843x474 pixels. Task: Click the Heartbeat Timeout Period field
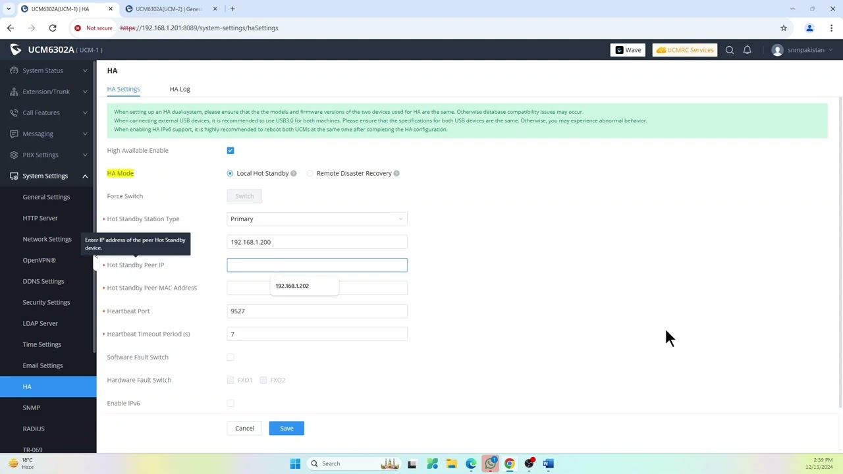click(317, 334)
